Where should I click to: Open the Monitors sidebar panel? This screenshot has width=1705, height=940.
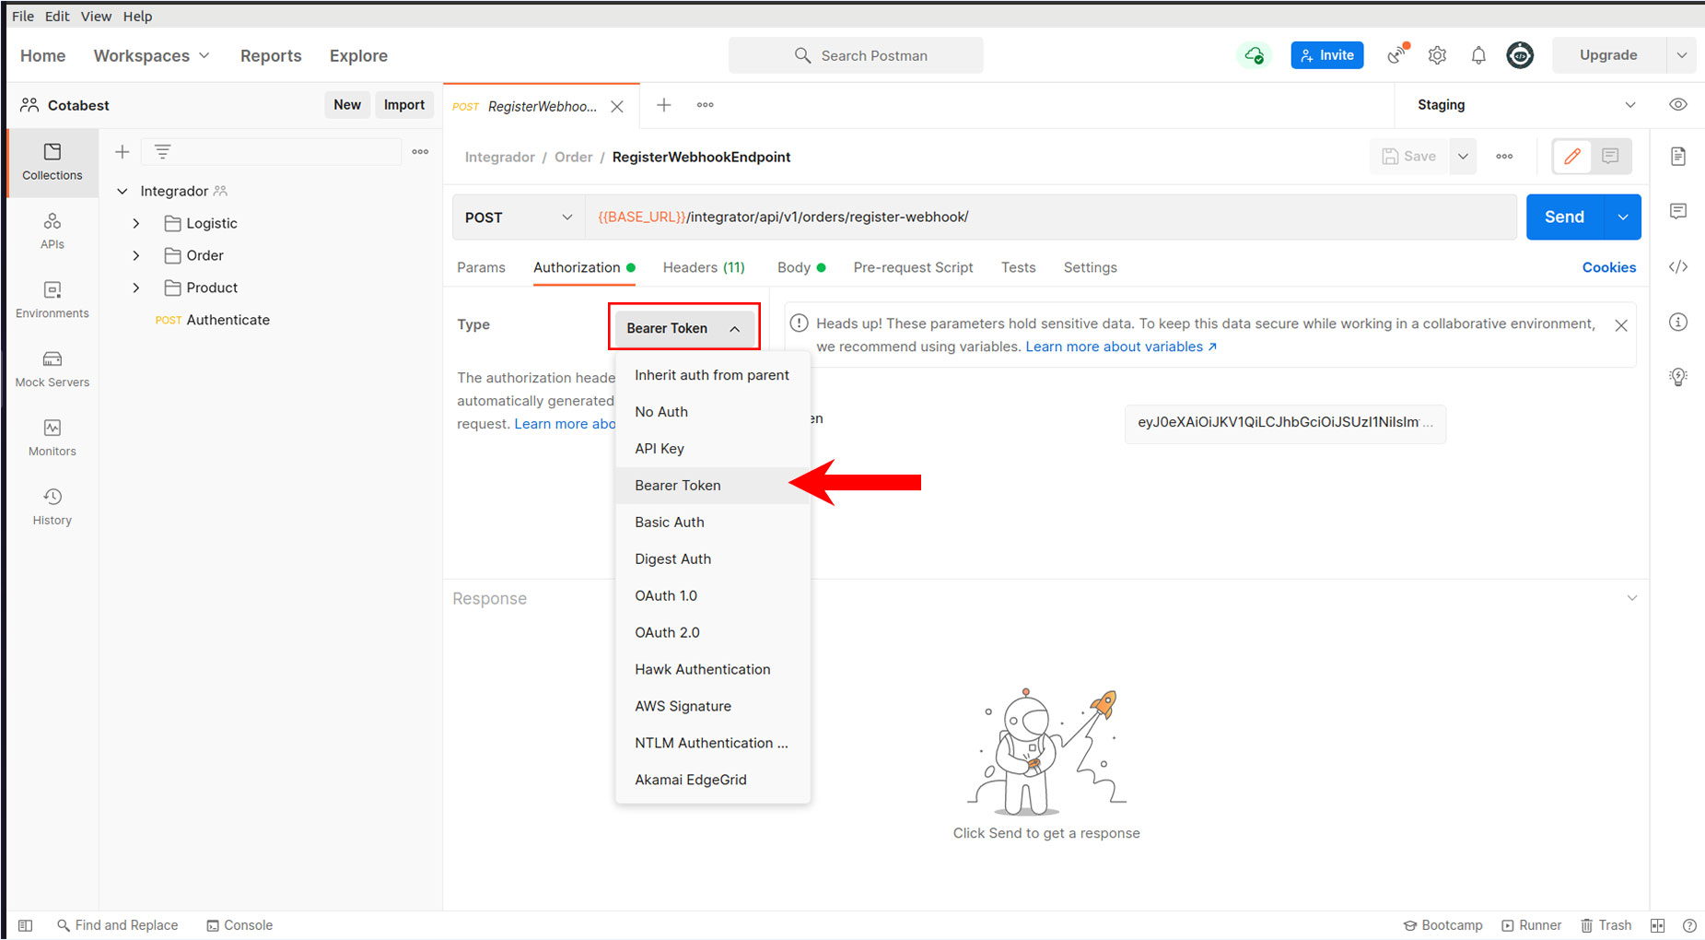[x=53, y=439]
